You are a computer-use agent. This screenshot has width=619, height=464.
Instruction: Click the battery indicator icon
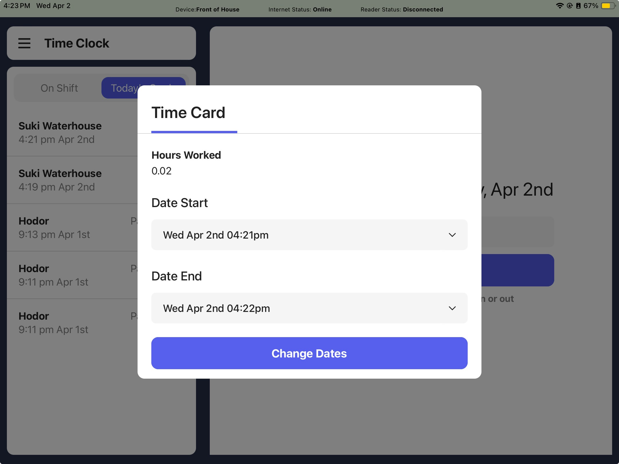tap(607, 6)
